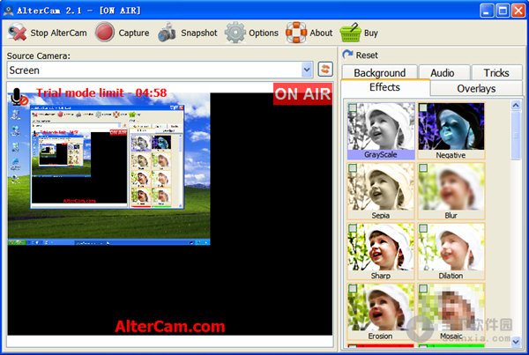Screen dimensions: 529x355
Task: Enable the Sharp effect checkbox
Action: click(353, 228)
